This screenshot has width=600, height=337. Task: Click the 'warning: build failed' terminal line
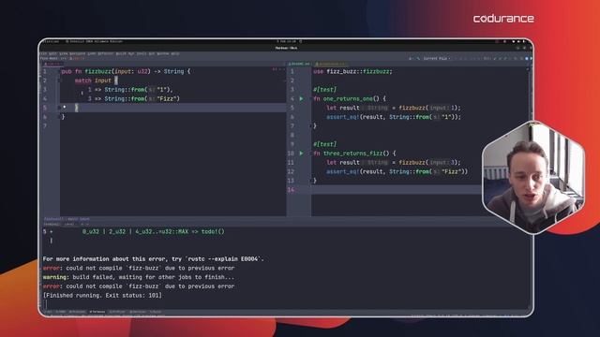click(138, 277)
